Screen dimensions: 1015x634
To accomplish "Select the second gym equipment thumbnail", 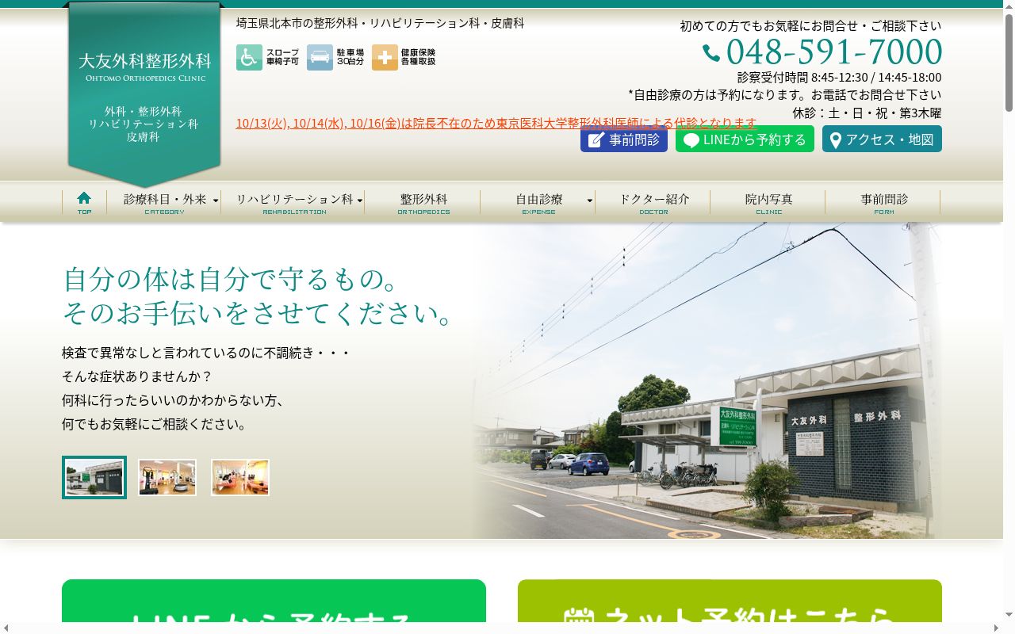I will 167,477.
